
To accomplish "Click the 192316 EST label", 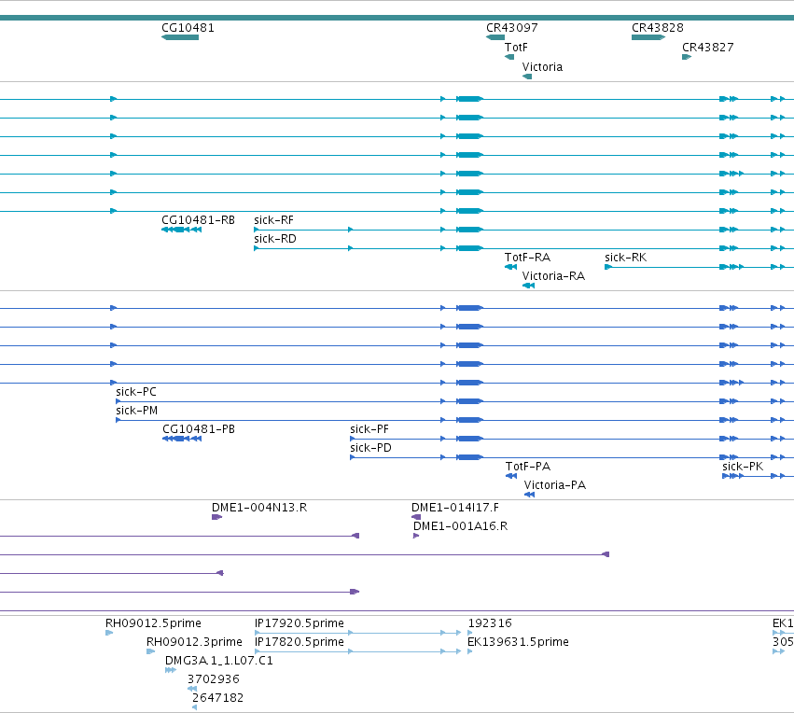I will click(x=490, y=623).
